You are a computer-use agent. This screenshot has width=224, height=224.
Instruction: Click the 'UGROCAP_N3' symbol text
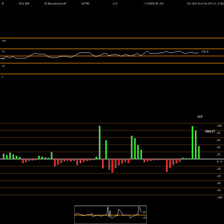(x=154, y=4)
